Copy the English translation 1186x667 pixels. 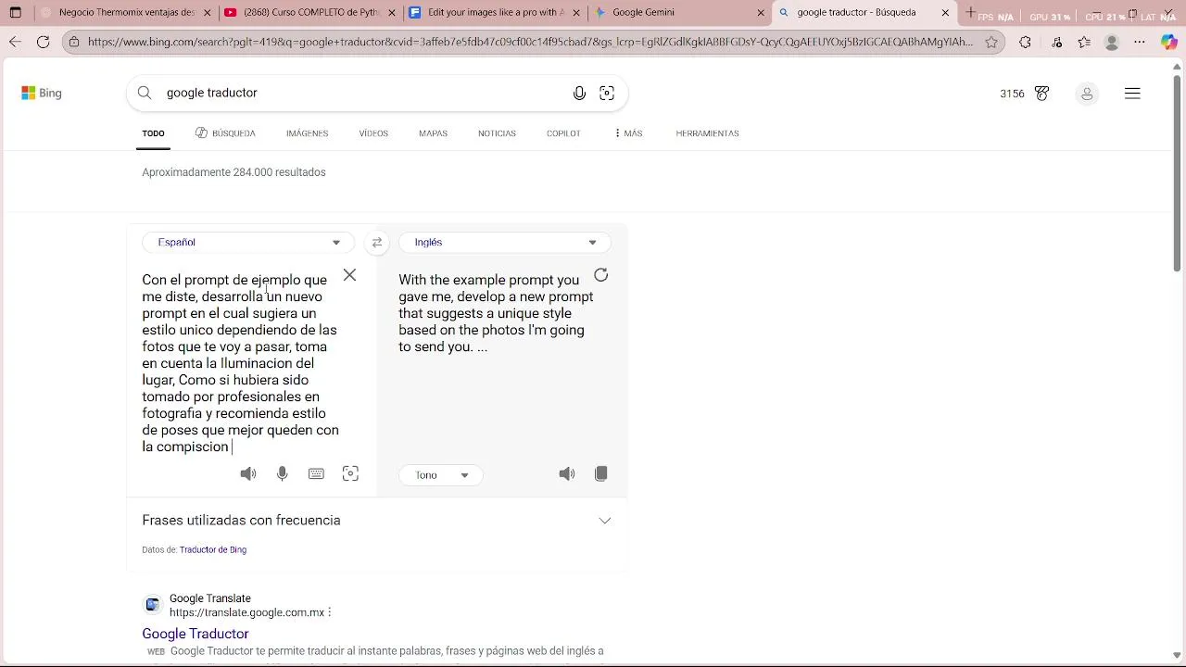(x=601, y=473)
